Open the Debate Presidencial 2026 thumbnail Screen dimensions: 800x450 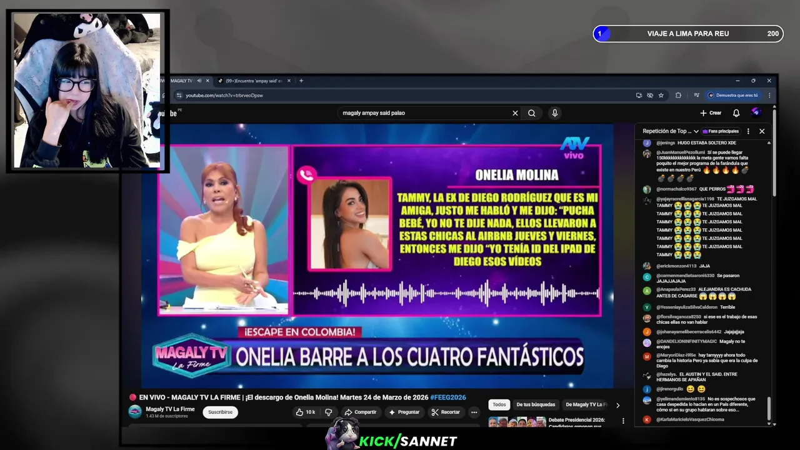(x=517, y=421)
